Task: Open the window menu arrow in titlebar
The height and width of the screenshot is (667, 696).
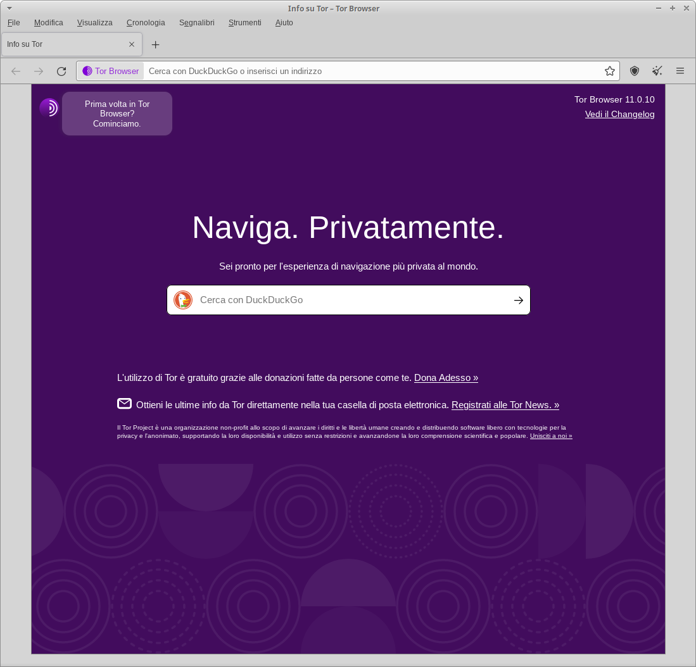Action: point(9,8)
